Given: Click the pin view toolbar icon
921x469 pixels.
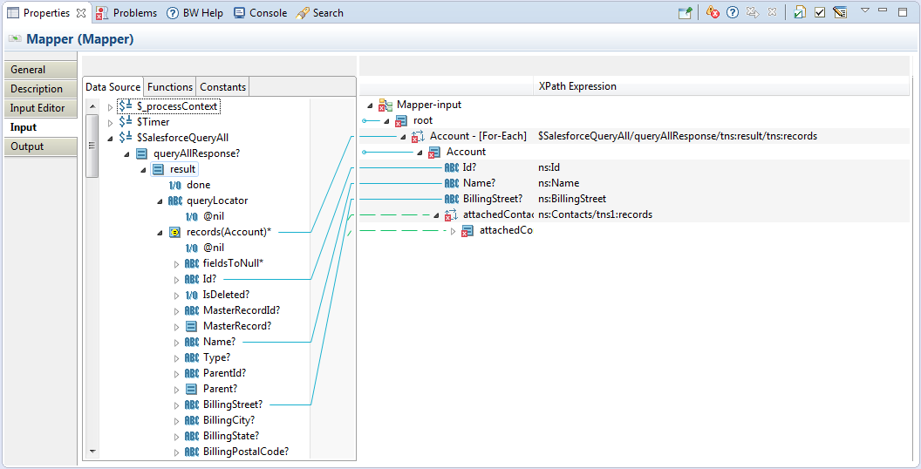Looking at the screenshot, I should [686, 13].
